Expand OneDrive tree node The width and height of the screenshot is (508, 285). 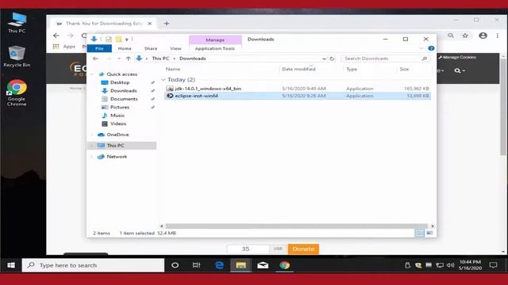[x=92, y=135]
